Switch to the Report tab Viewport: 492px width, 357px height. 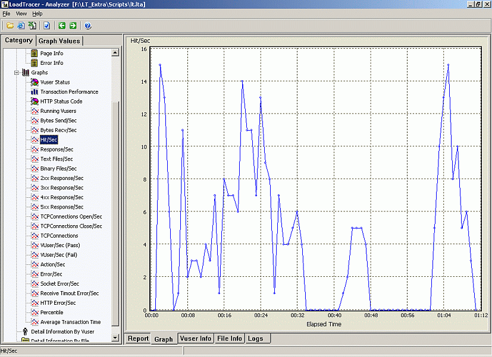click(138, 339)
